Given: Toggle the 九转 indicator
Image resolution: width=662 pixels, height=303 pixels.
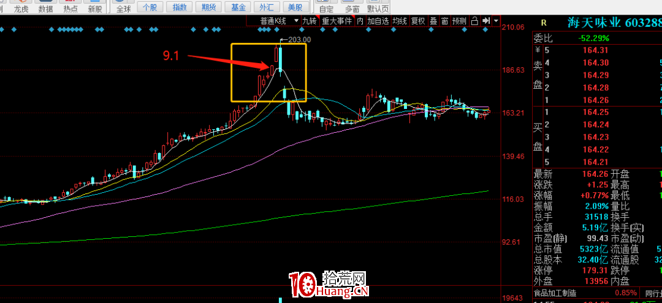Looking at the screenshot, I should point(309,21).
